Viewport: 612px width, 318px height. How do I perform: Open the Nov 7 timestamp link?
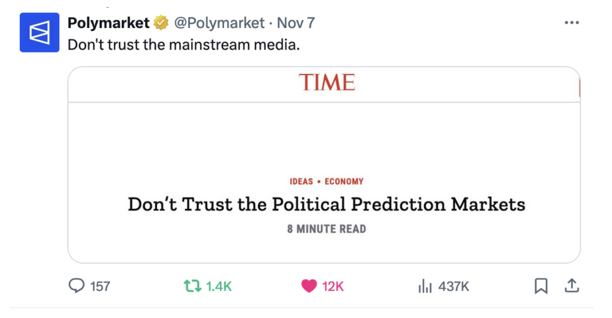295,23
